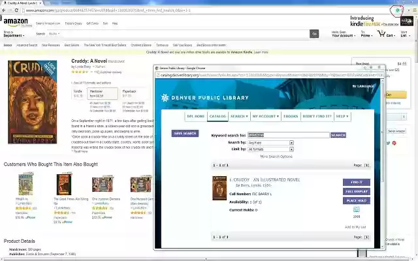Click inside the keyword search field
Image resolution: width=418 pixels, height=261 pixels.
coord(289,135)
